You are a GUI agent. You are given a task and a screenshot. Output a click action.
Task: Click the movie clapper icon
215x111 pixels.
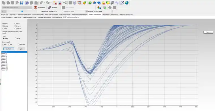pos(112,3)
